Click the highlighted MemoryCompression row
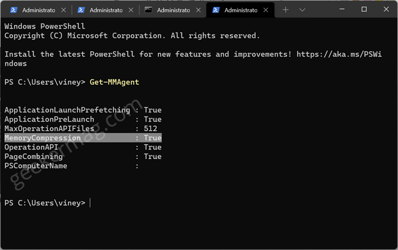The image size is (398, 250). point(83,138)
